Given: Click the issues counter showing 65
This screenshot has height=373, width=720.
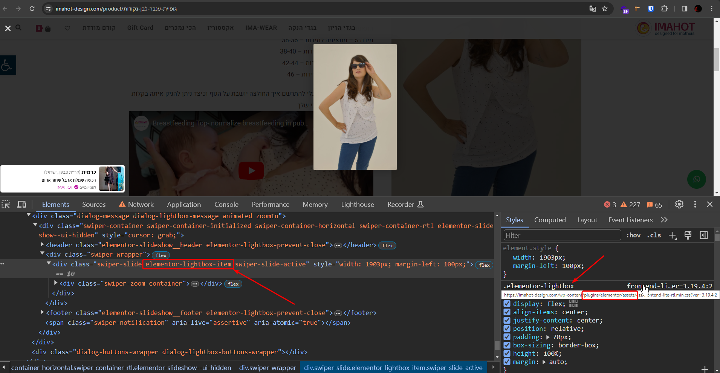Looking at the screenshot, I should 654,205.
